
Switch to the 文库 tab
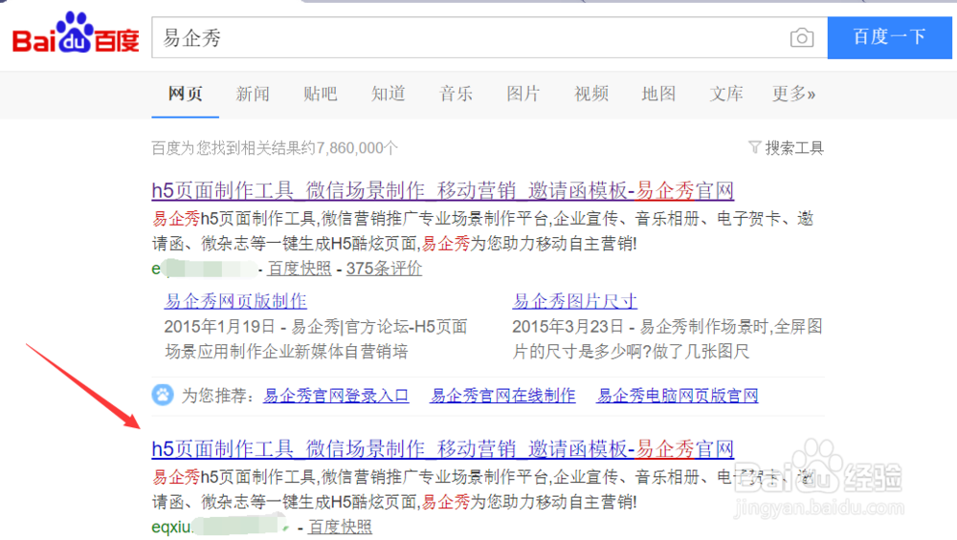coord(726,94)
